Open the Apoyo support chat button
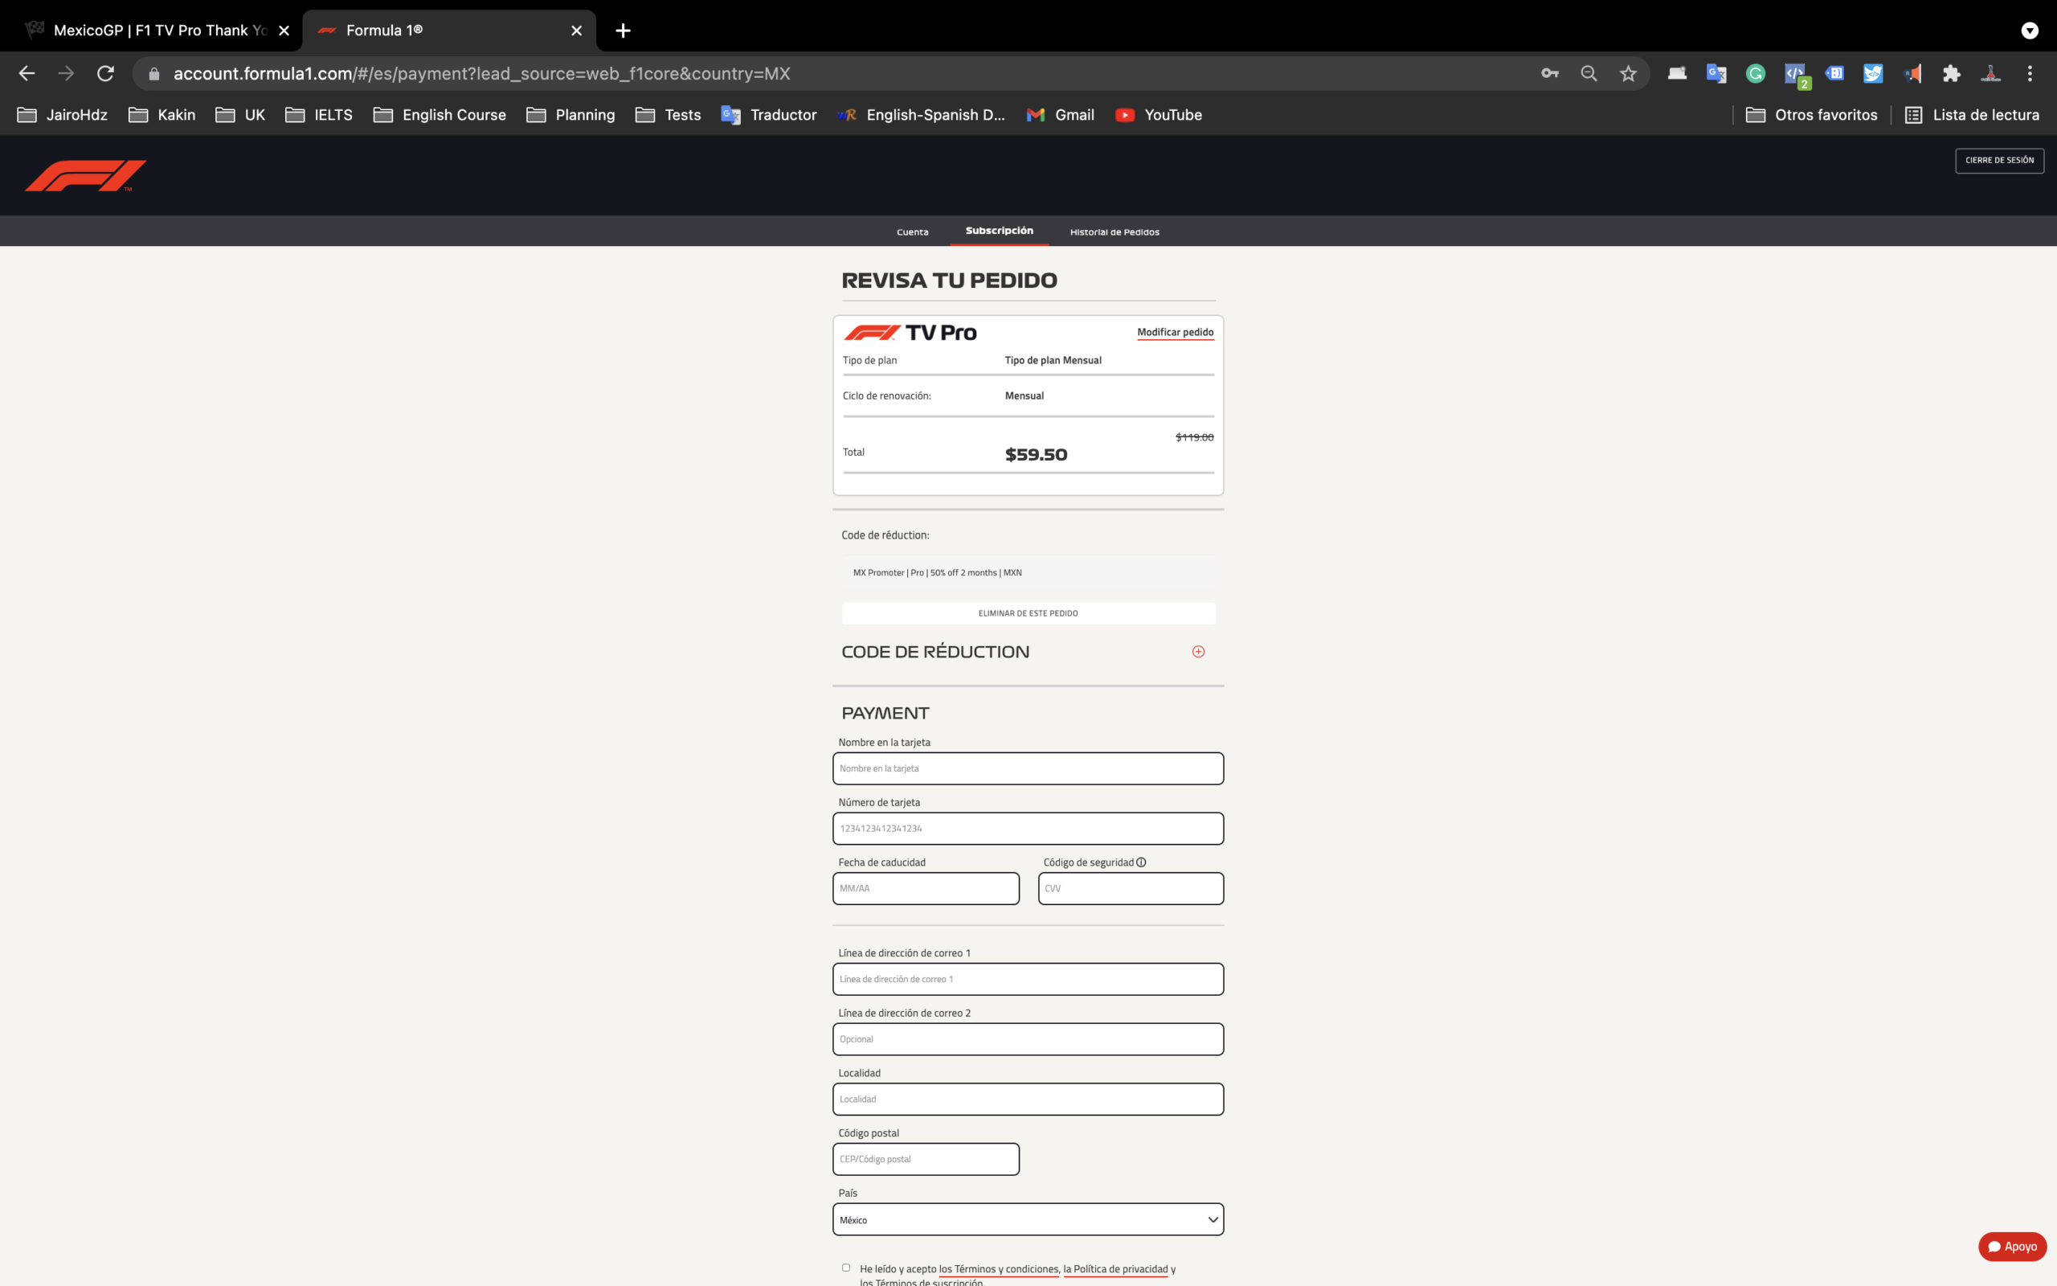 2011,1246
